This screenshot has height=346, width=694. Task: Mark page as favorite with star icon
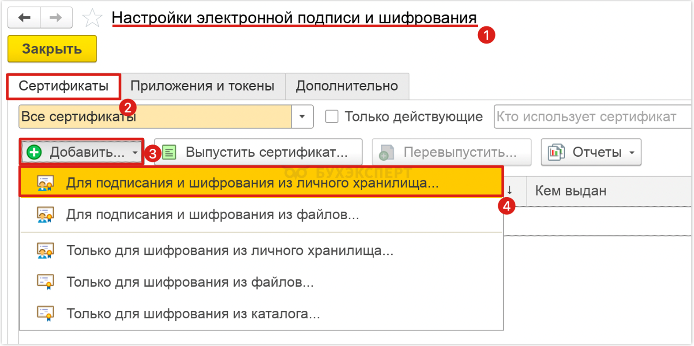(92, 18)
